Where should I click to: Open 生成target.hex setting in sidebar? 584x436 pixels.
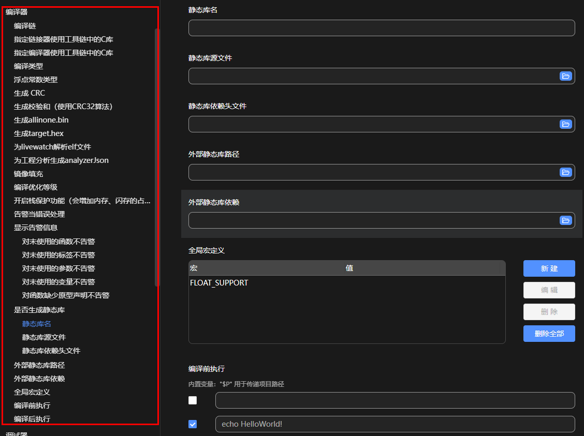(x=38, y=133)
